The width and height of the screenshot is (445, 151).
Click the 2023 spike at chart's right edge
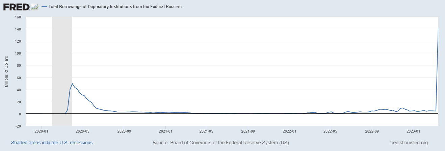pyautogui.click(x=438, y=28)
